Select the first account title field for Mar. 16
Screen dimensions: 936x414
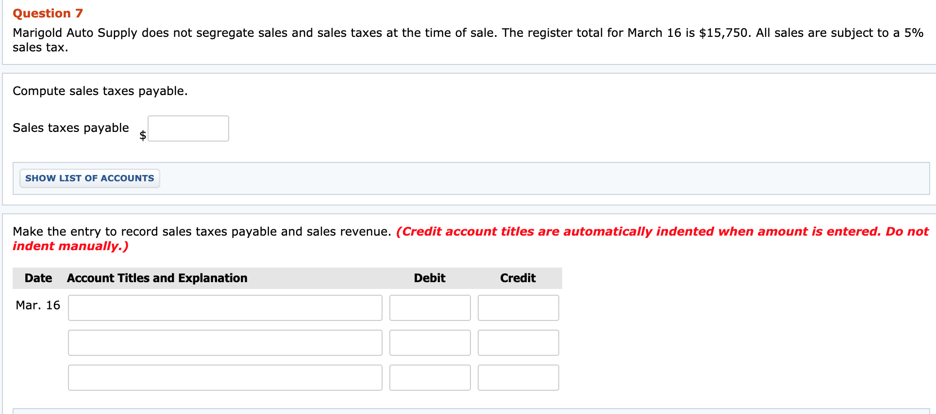click(225, 307)
